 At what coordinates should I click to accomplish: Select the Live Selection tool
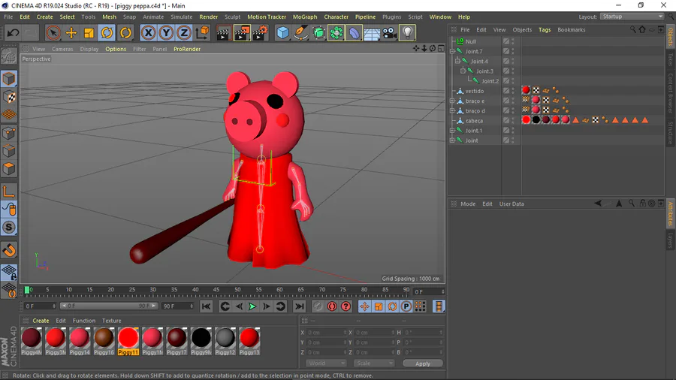coord(53,33)
